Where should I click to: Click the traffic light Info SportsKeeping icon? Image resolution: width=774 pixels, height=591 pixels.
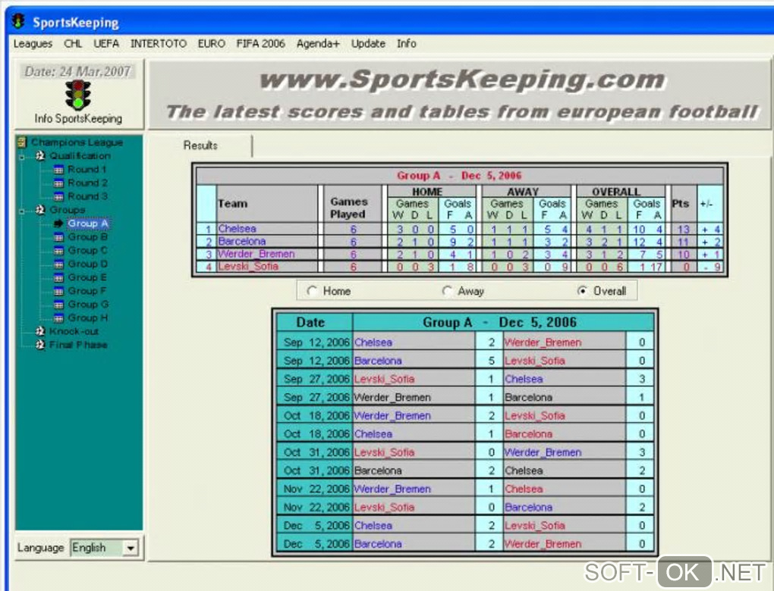click(78, 95)
